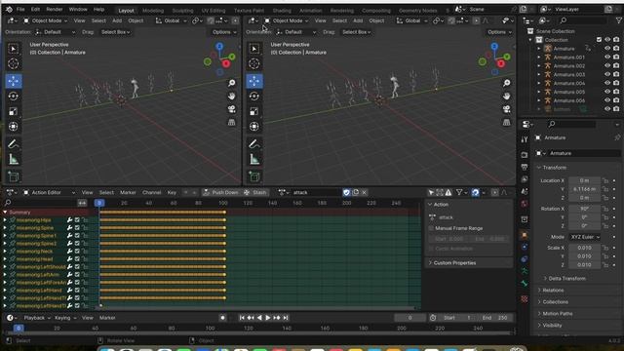Disable render camera for Armature.005
The height and width of the screenshot is (351, 624).
616,92
